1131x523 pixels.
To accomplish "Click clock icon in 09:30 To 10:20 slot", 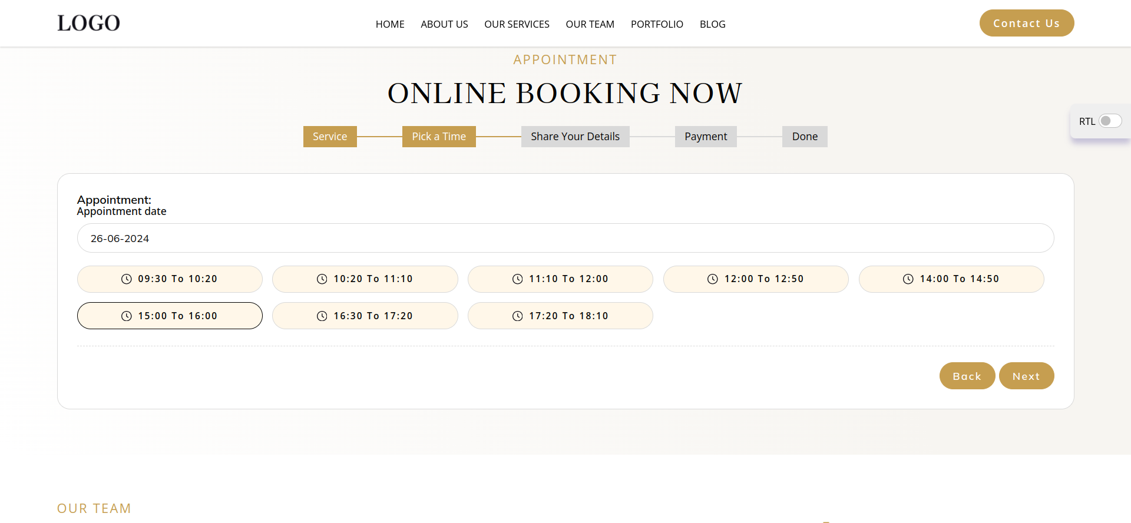I will coord(126,279).
